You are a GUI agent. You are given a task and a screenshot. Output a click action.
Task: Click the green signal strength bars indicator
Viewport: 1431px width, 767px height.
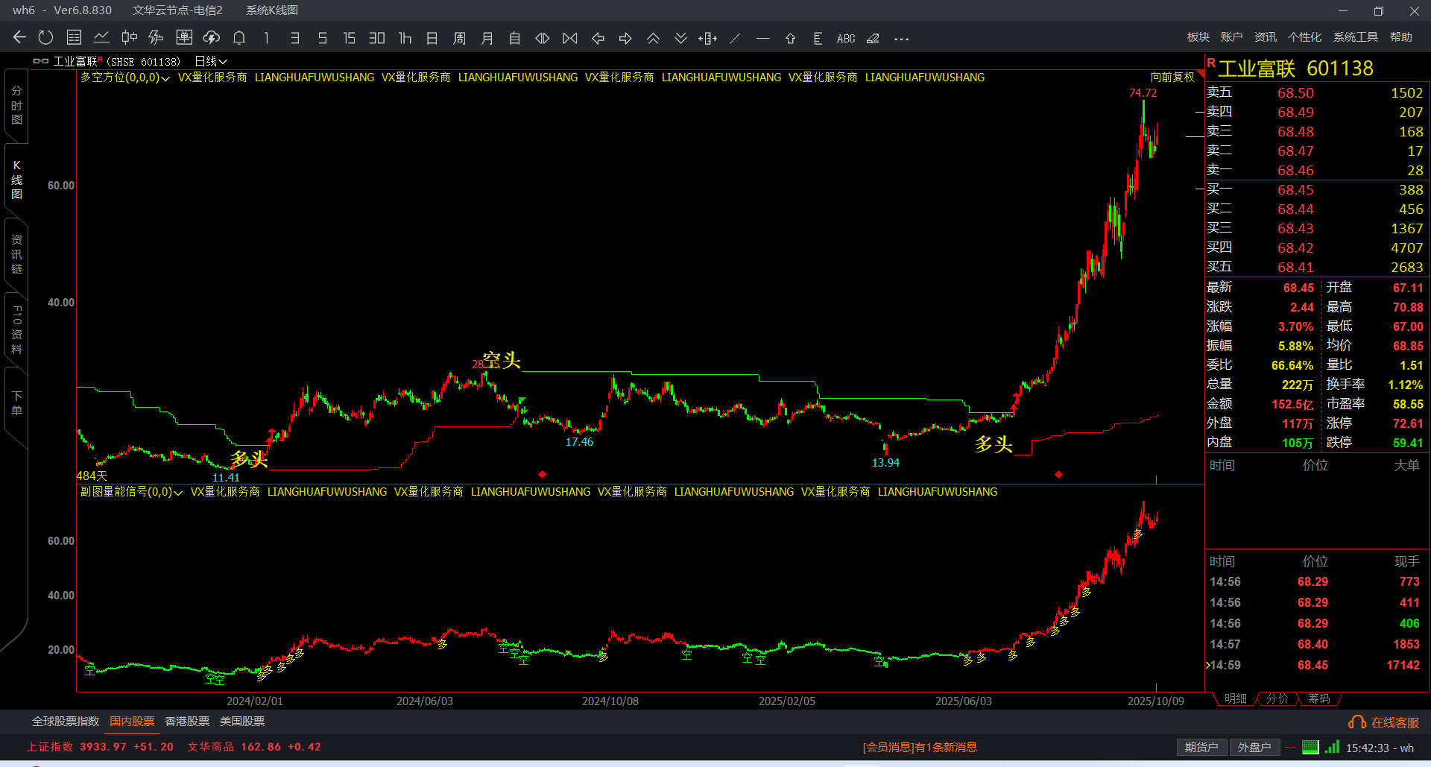click(1332, 747)
